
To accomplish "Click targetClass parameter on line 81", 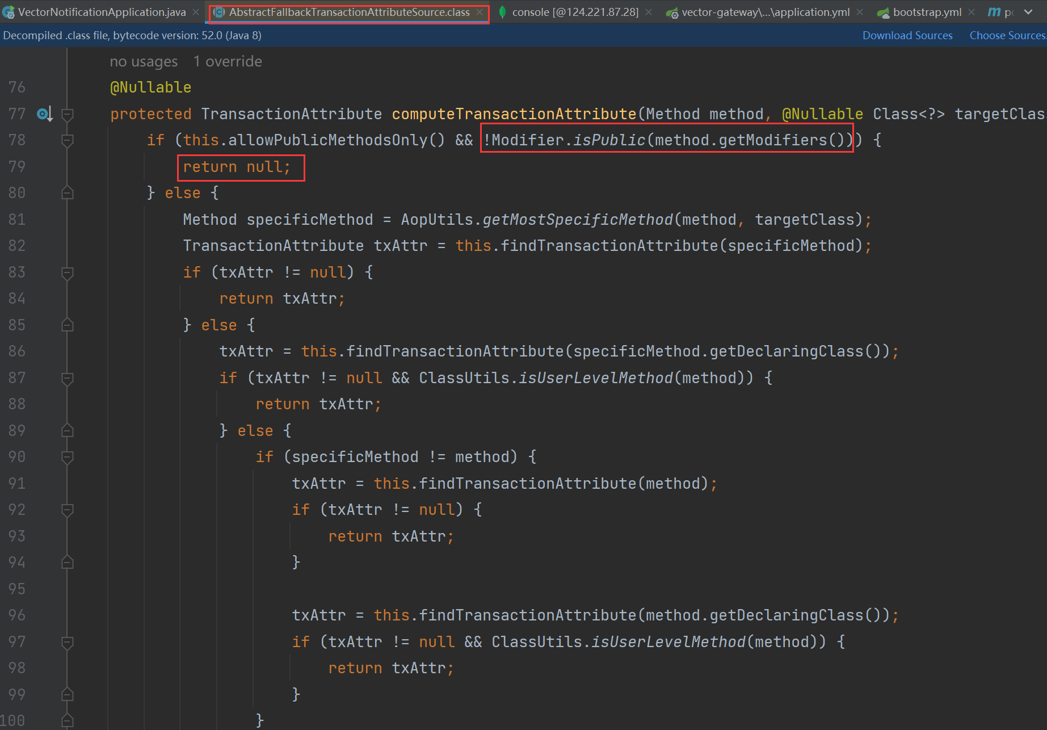I will [805, 220].
